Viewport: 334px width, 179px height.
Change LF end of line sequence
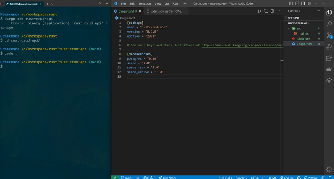pos(263,178)
